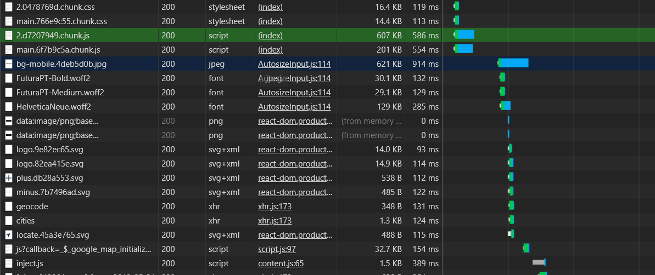
Task: Click the gray waterfall bar for inject.js
Action: (538, 262)
